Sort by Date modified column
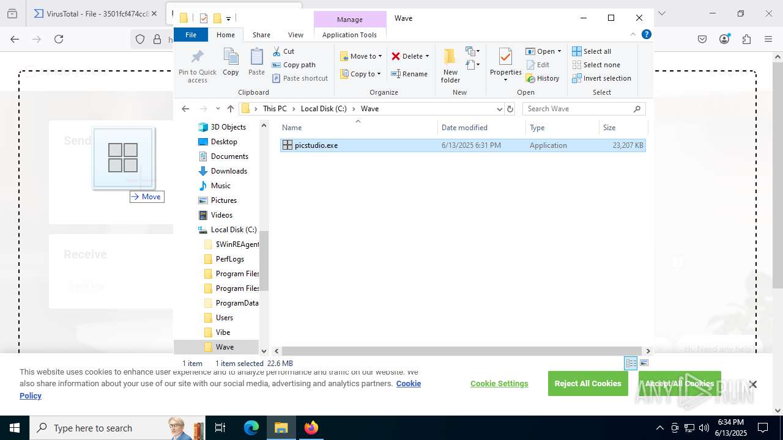 [x=481, y=127]
